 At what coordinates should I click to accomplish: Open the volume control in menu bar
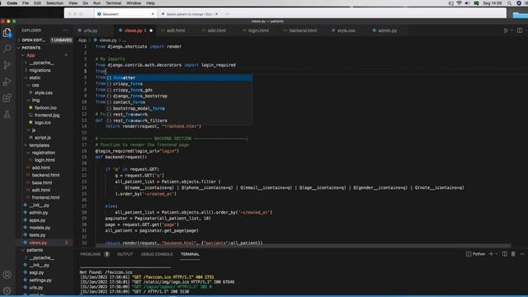(468, 3)
